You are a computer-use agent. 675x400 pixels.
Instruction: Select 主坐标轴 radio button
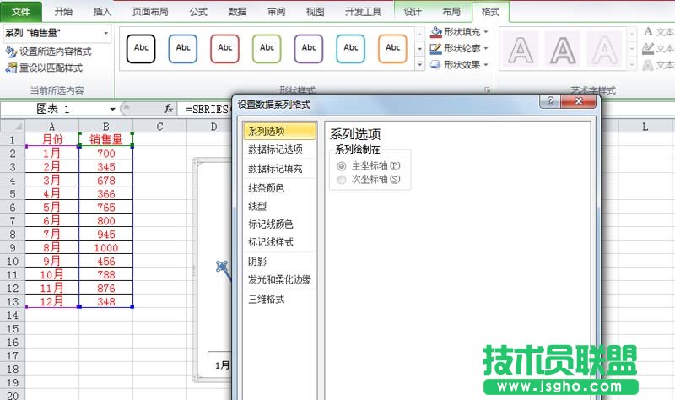342,166
